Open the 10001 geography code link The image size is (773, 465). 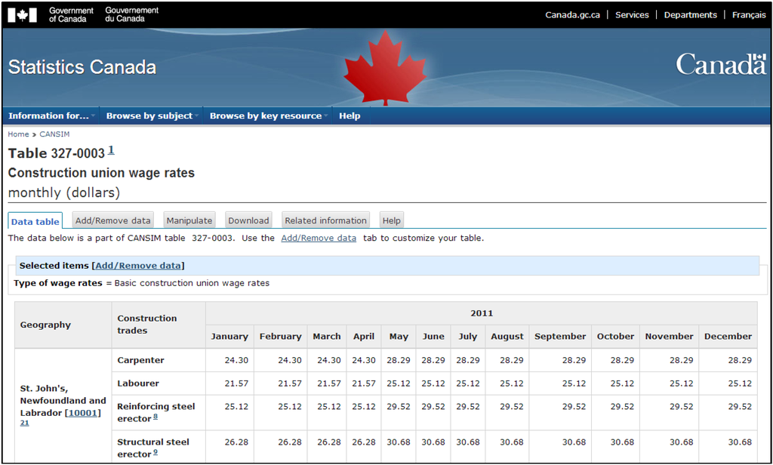click(x=82, y=413)
